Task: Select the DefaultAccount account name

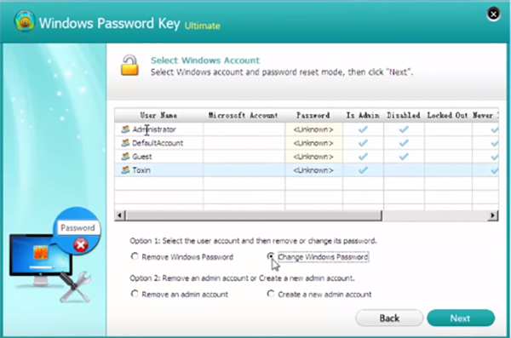Action: tap(158, 143)
